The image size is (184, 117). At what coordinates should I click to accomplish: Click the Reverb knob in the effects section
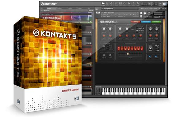[104, 55]
